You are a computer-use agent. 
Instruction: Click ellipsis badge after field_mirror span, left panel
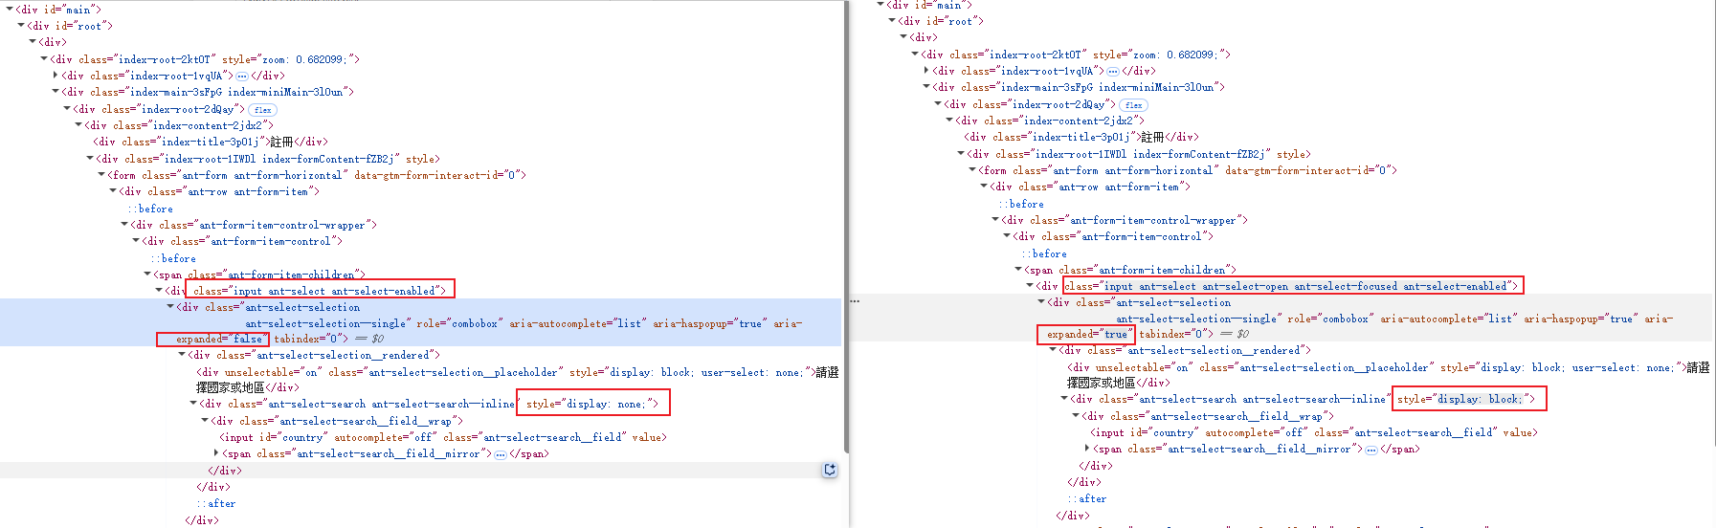(x=501, y=454)
